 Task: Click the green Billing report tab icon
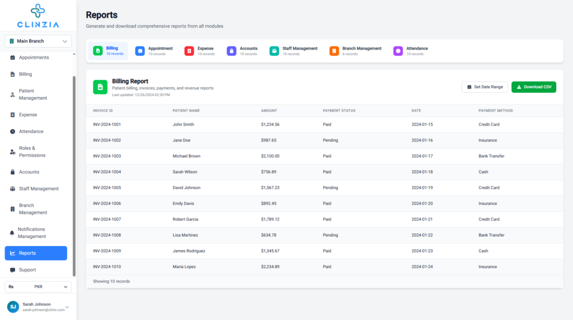click(98, 51)
